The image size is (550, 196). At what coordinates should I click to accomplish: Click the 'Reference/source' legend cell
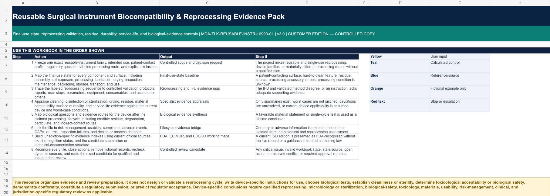point(460,79)
